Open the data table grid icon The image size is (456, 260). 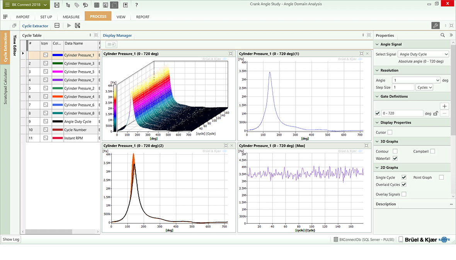coord(97,5)
